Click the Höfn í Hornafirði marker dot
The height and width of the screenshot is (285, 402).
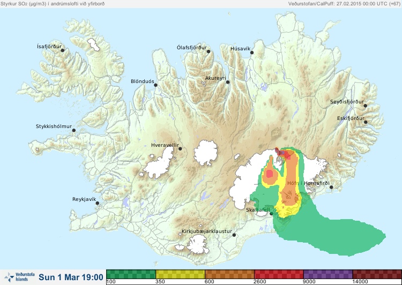[331, 187]
